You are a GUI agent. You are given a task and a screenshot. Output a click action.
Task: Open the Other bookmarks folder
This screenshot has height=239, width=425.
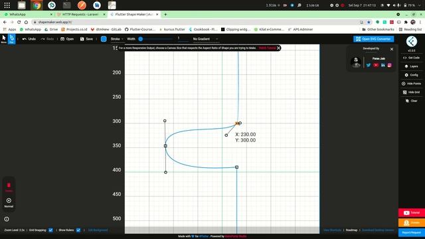[x=378, y=29]
